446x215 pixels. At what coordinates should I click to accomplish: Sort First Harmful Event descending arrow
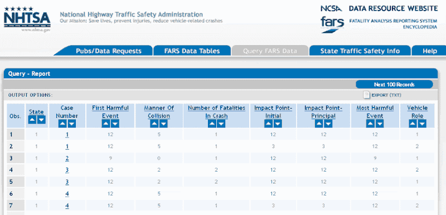tap(115, 124)
